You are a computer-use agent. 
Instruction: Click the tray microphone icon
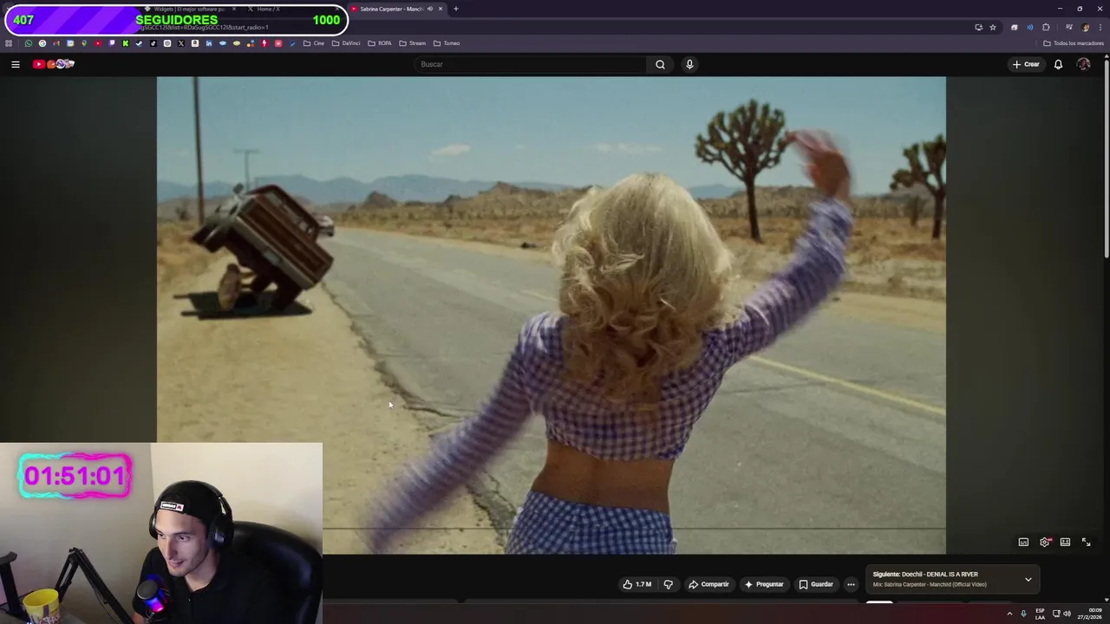[1023, 614]
